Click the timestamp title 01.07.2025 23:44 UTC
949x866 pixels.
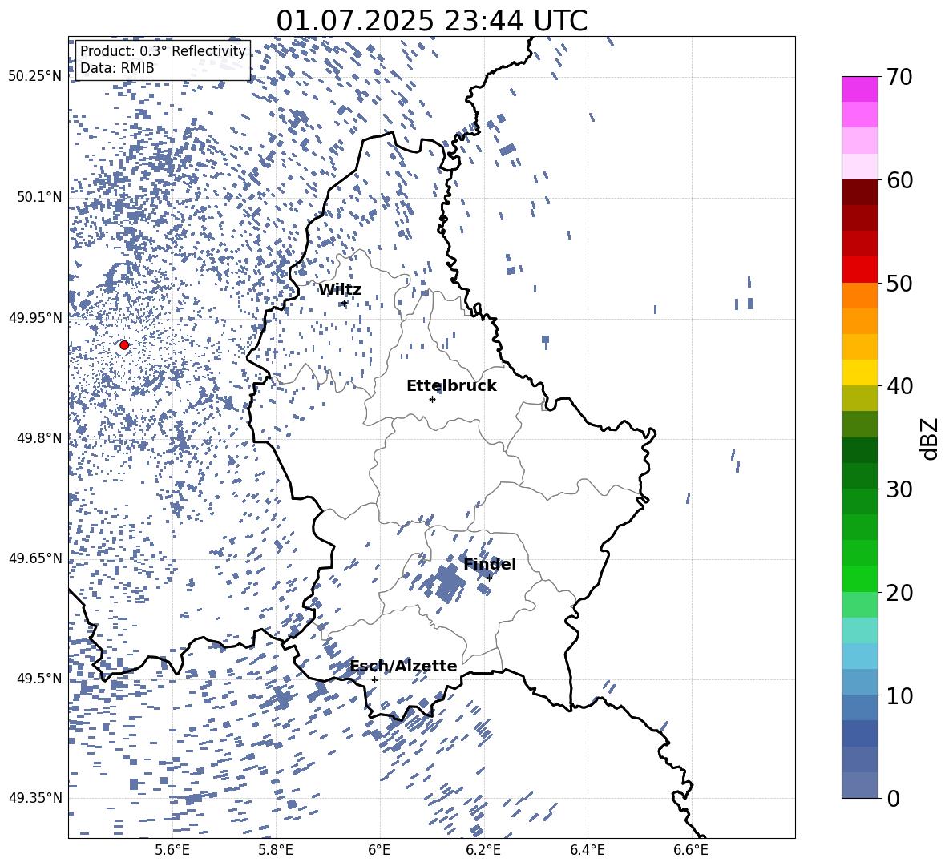[x=432, y=21]
